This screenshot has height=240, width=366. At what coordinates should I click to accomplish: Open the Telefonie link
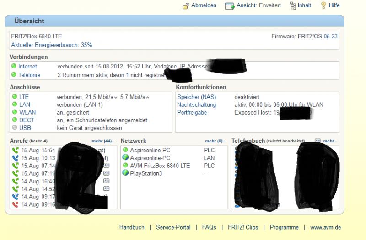pos(29,75)
